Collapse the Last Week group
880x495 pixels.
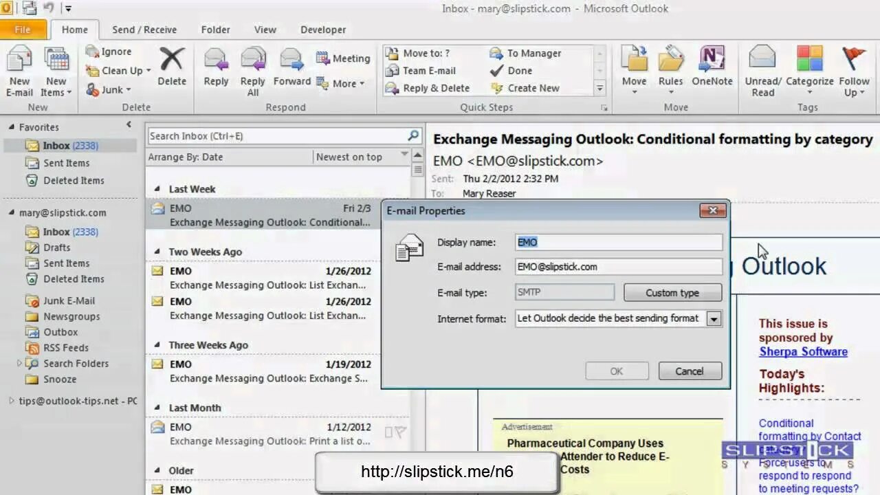click(157, 189)
